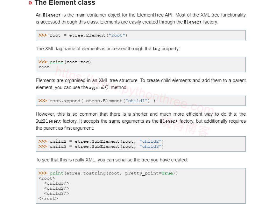Click the prompt arrows before etree.tostring print
The image size is (269, 204).
pyautogui.click(x=43, y=173)
